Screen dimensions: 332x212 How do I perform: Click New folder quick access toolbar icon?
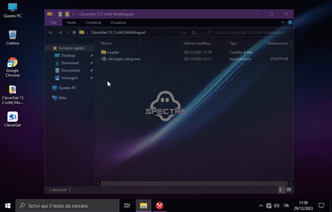pyautogui.click(x=67, y=14)
